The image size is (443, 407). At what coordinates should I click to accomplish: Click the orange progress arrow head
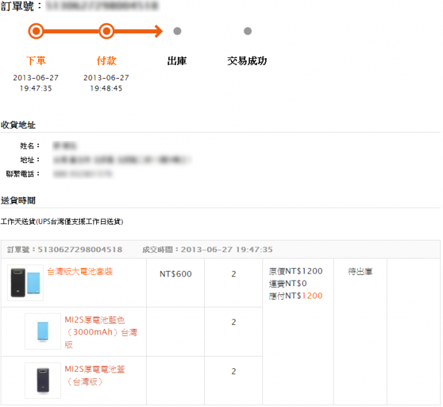click(159, 31)
